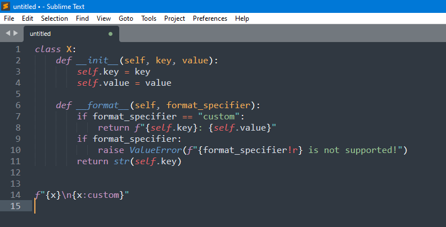Screen dimensions: 446x227
Task: Click 'self.key = key' on line 3
Action: click(x=114, y=72)
